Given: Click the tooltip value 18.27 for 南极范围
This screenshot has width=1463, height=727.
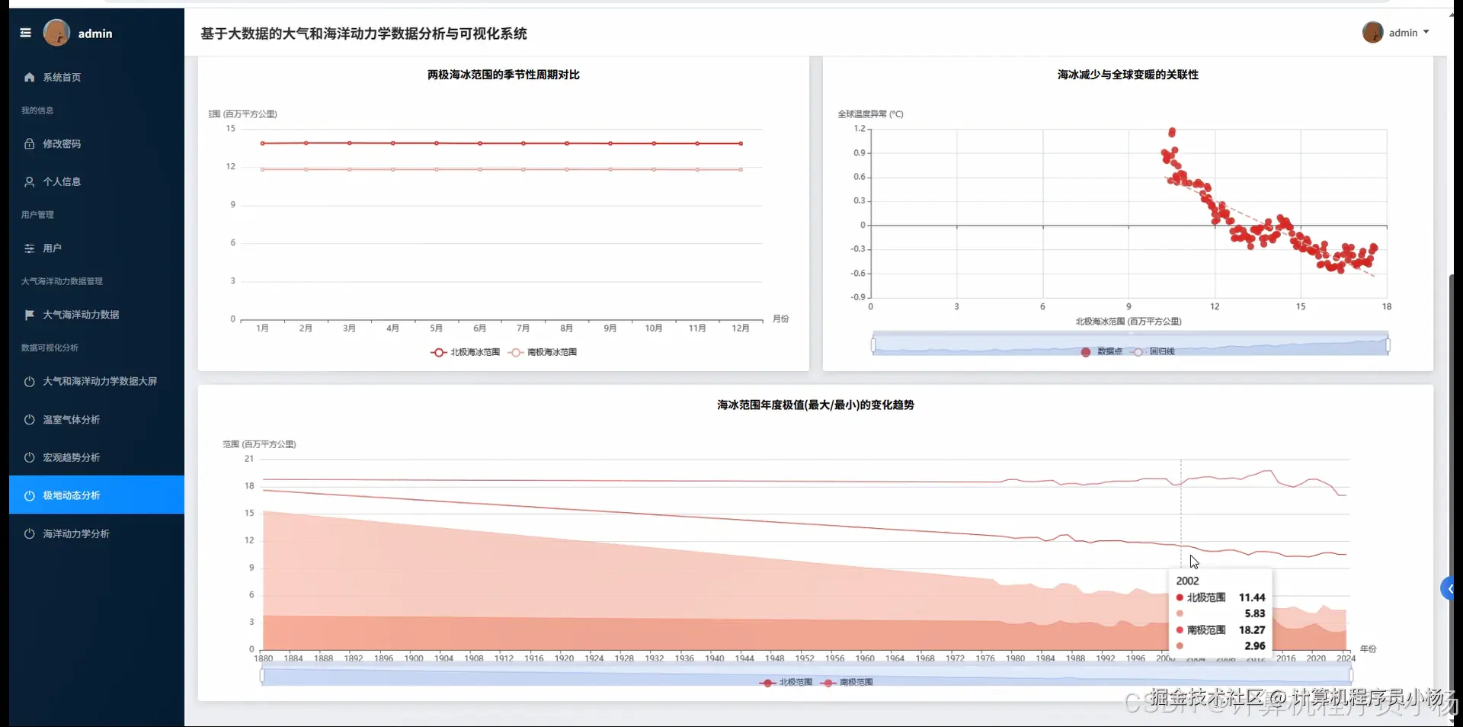Looking at the screenshot, I should pos(1252,630).
